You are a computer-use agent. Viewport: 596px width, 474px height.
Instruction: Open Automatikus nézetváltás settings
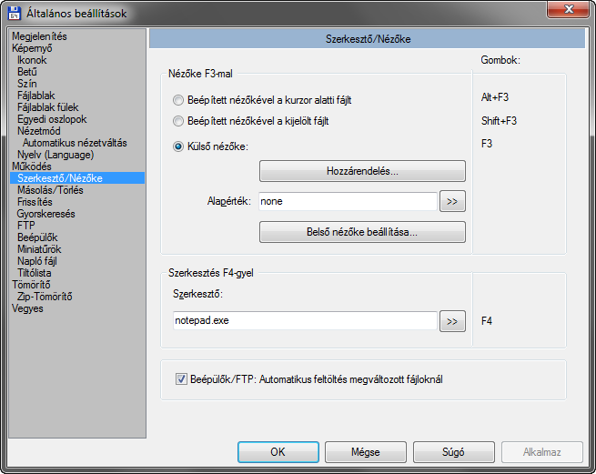75,143
